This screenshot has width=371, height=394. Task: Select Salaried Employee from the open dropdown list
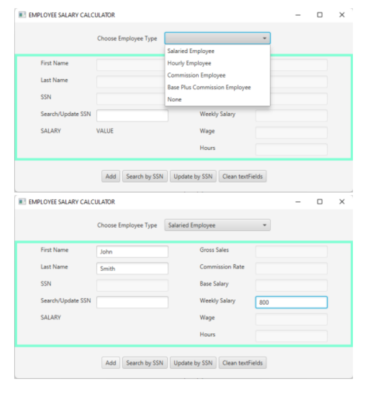pyautogui.click(x=217, y=51)
